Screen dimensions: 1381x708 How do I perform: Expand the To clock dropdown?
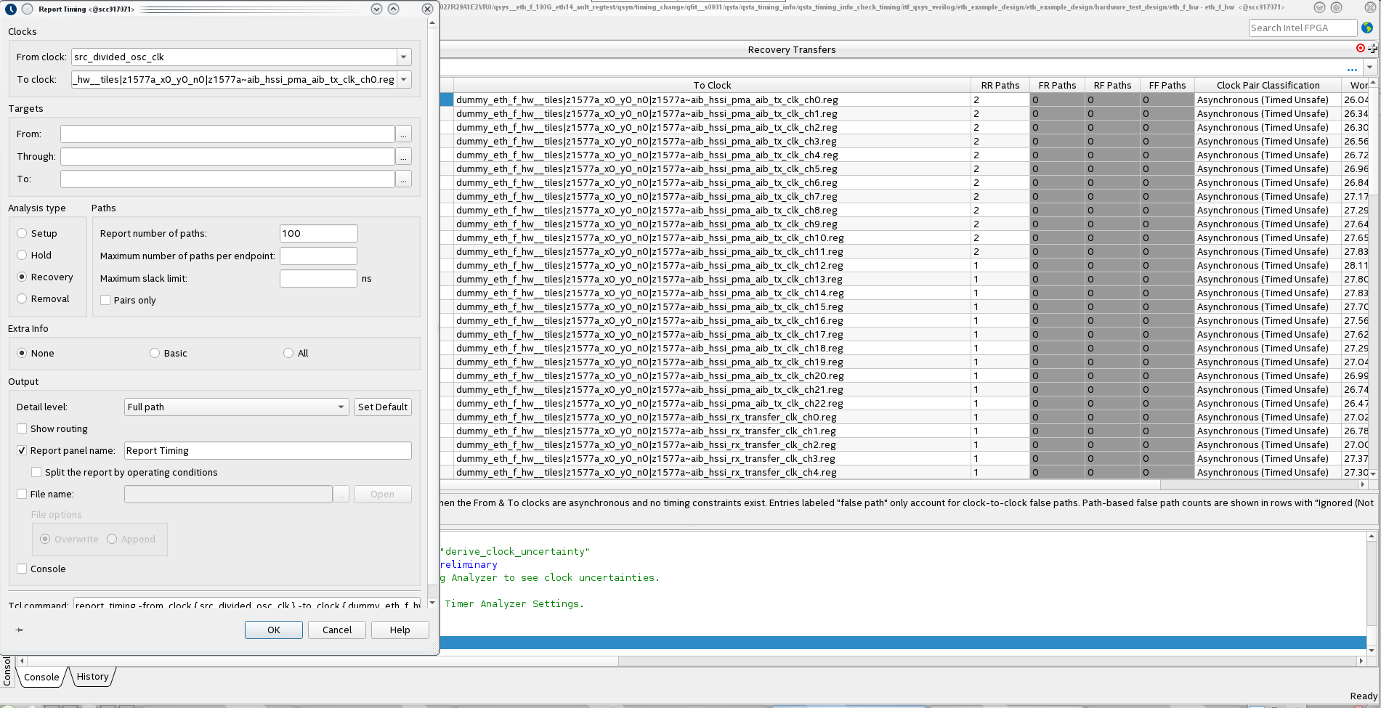[x=404, y=79]
